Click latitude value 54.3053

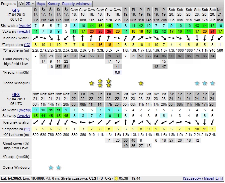click(x=14, y=179)
